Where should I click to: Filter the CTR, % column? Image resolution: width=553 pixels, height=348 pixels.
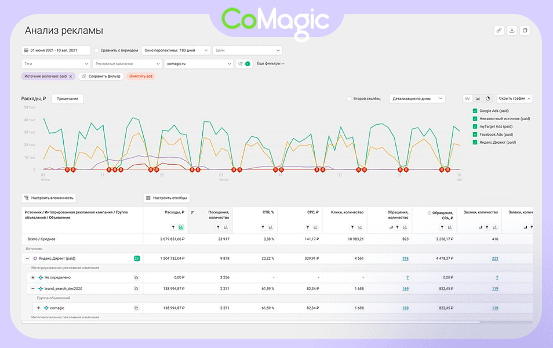click(263, 227)
